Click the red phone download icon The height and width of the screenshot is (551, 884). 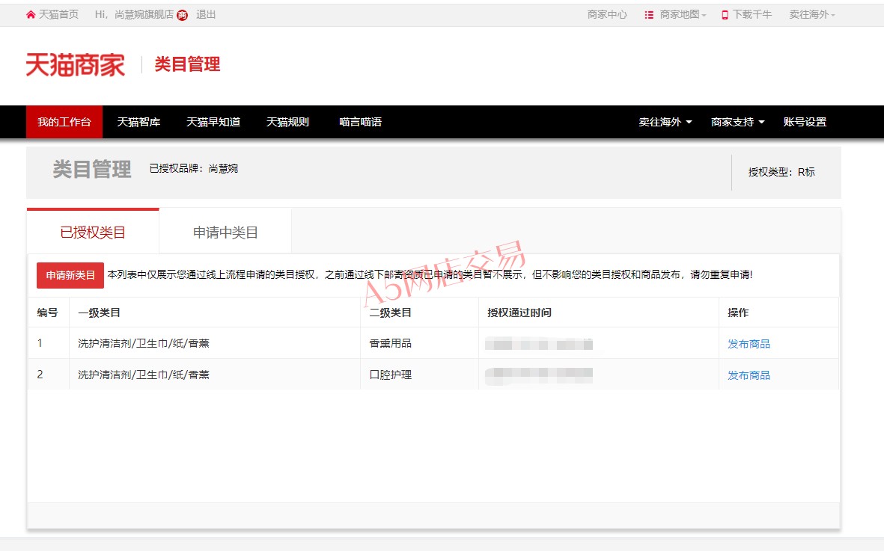[725, 15]
